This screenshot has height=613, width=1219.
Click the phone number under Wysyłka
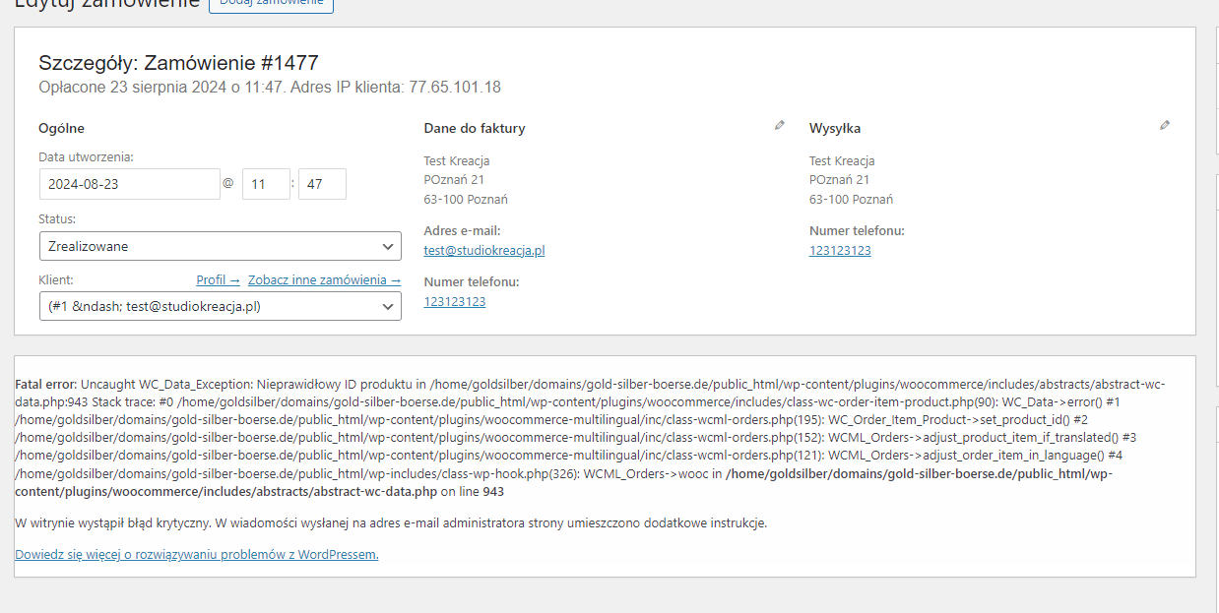click(x=840, y=250)
